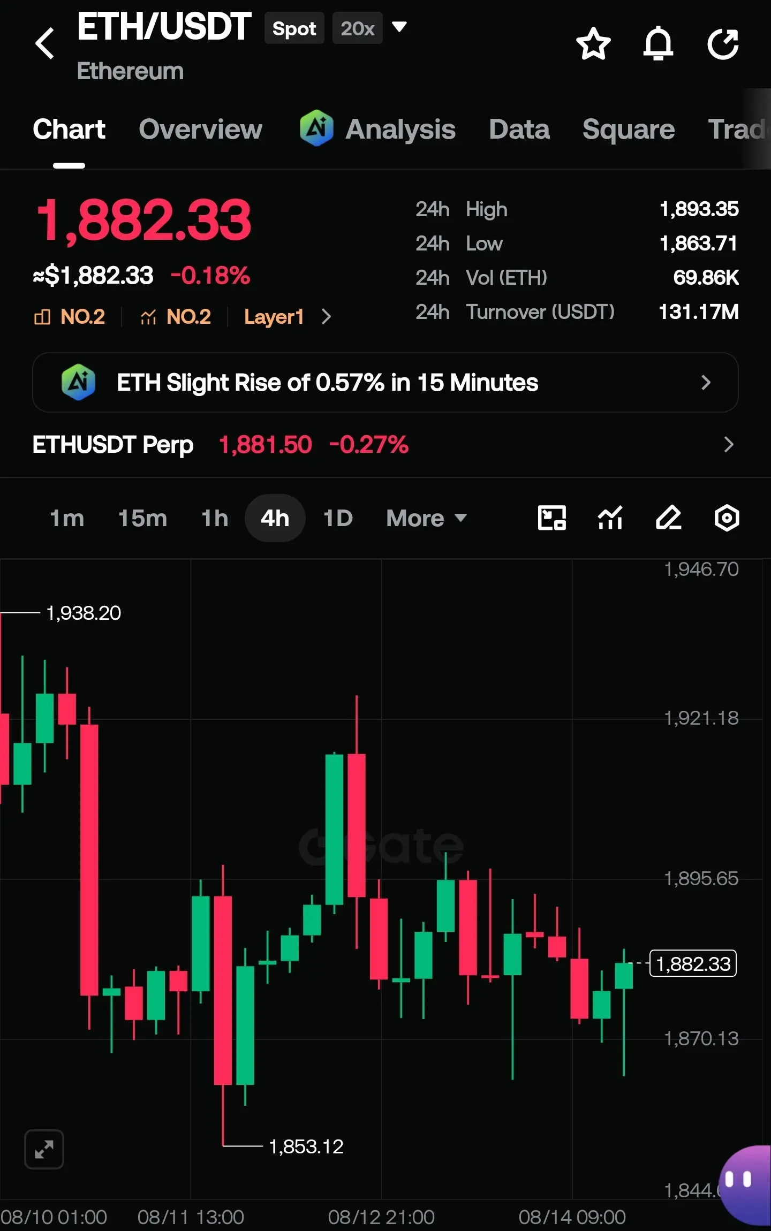Expand the Layer1 category chevron

(326, 317)
